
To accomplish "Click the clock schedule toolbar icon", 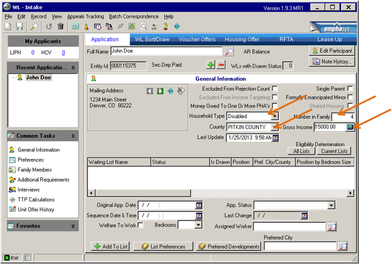I will [x=98, y=26].
